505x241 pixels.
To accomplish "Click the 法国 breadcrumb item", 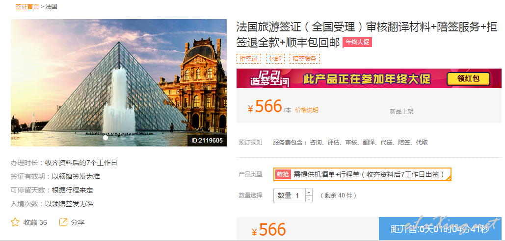I will (x=51, y=6).
